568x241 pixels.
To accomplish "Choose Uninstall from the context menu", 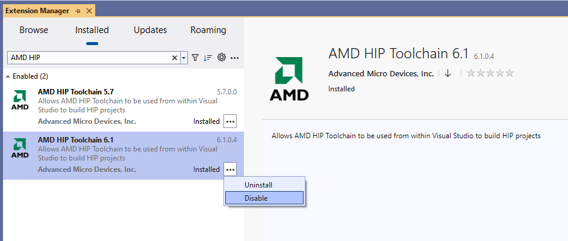I will pos(258,185).
